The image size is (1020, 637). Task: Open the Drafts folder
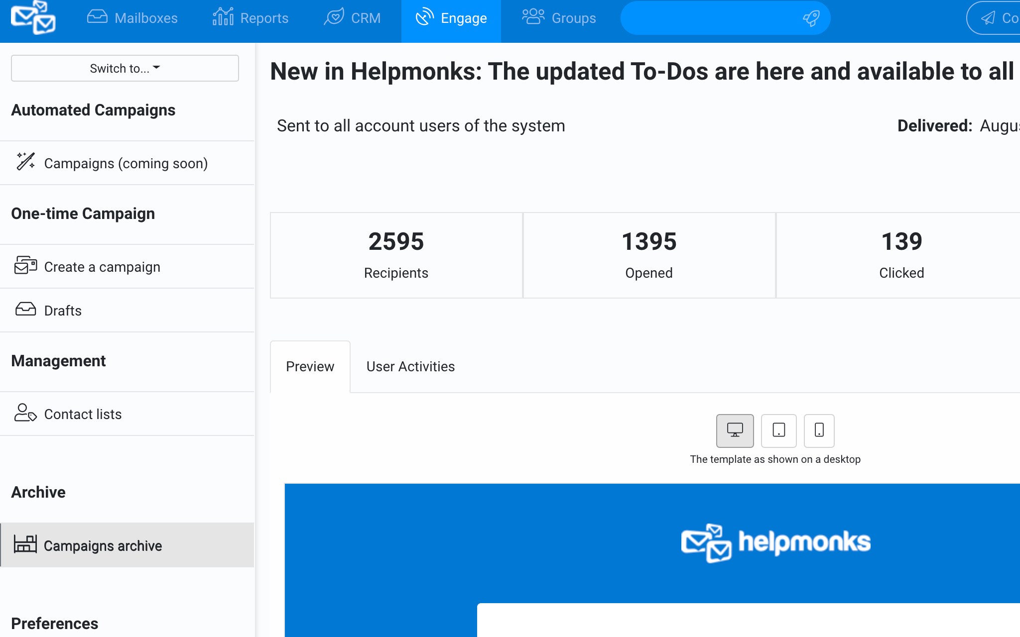[63, 311]
